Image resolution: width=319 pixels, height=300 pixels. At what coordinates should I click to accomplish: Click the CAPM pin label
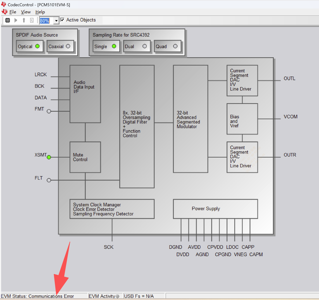pyautogui.click(x=256, y=255)
